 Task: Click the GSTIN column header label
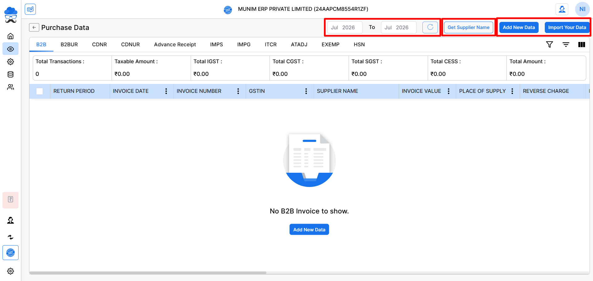pyautogui.click(x=257, y=91)
